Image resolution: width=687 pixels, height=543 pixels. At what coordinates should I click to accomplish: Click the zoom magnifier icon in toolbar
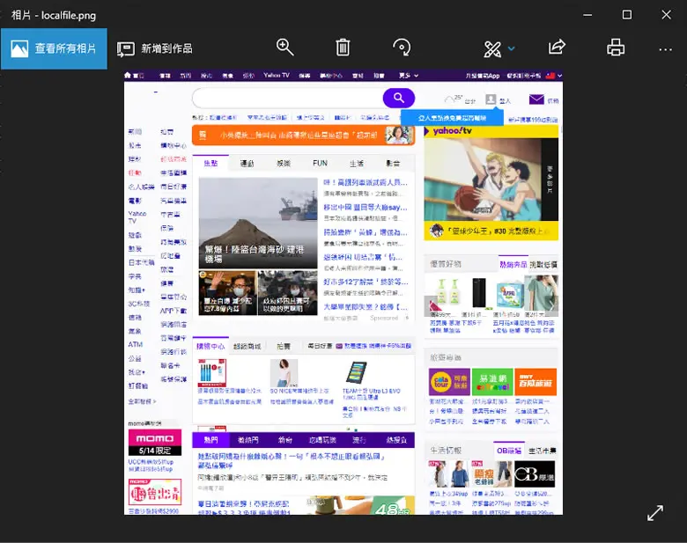284,48
